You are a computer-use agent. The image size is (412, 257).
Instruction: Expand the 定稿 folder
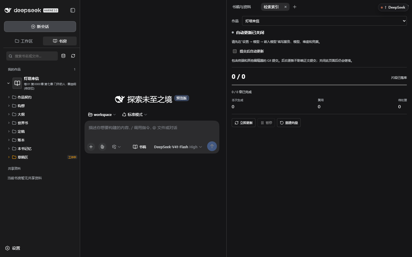point(42,131)
